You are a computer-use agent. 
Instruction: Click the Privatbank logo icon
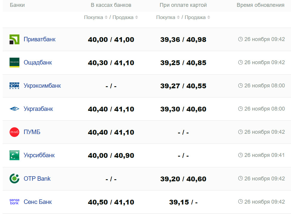point(14,40)
